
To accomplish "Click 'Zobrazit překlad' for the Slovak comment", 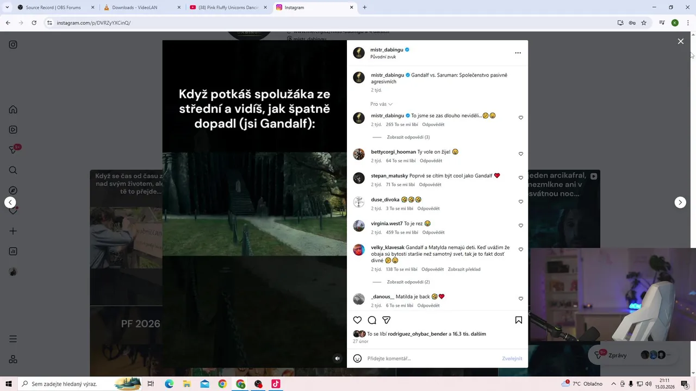I will pos(464,269).
